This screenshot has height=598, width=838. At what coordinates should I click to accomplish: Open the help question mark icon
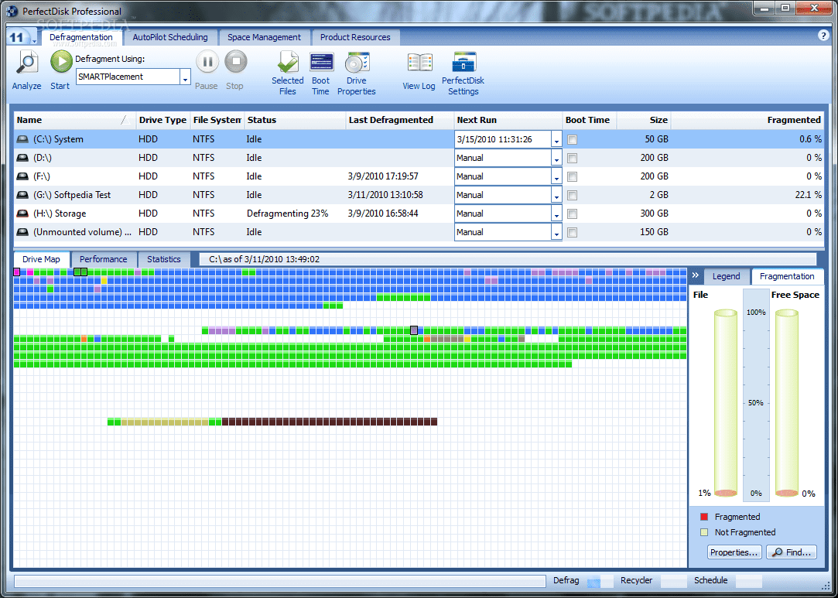point(823,36)
